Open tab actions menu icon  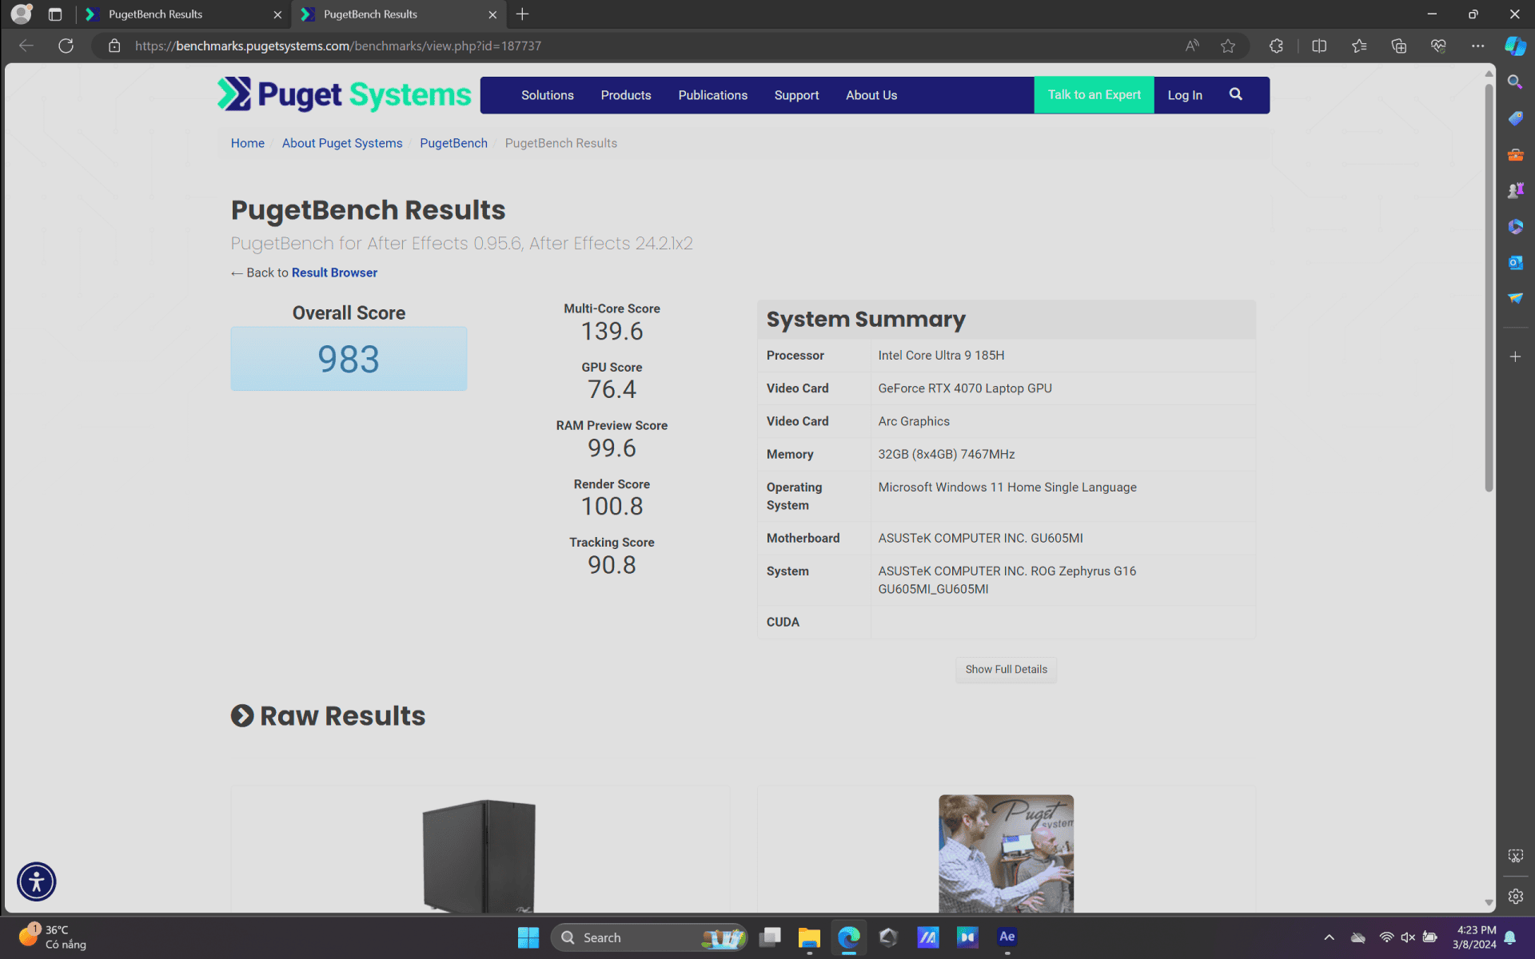coord(55,14)
